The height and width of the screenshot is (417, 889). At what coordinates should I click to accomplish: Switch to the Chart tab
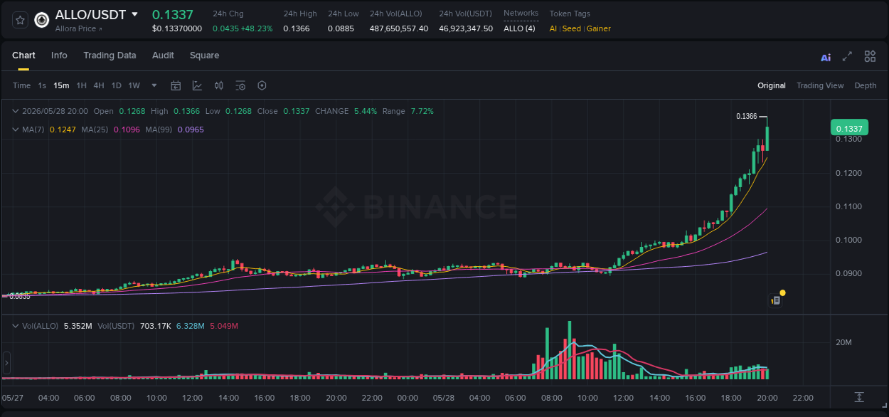coord(23,56)
